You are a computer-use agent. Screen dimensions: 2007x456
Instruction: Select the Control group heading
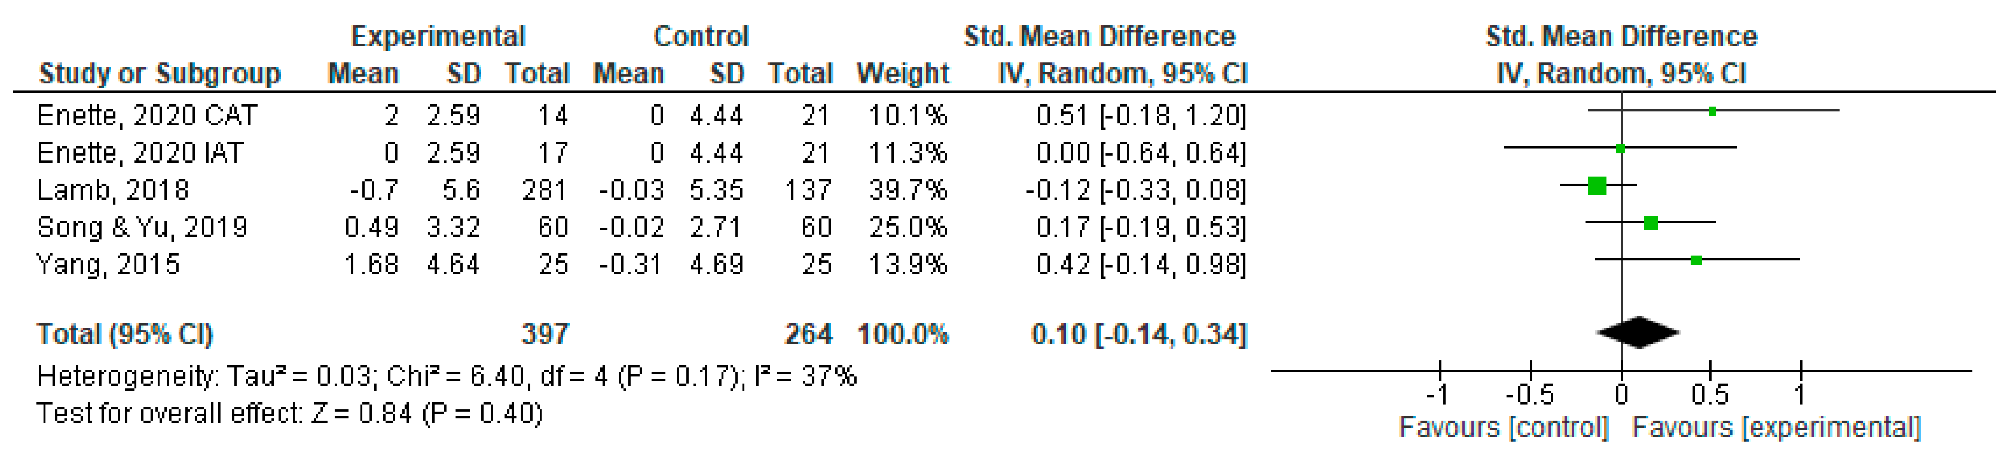click(x=700, y=37)
